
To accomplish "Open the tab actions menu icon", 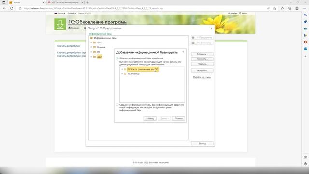I will (x=4, y=2).
